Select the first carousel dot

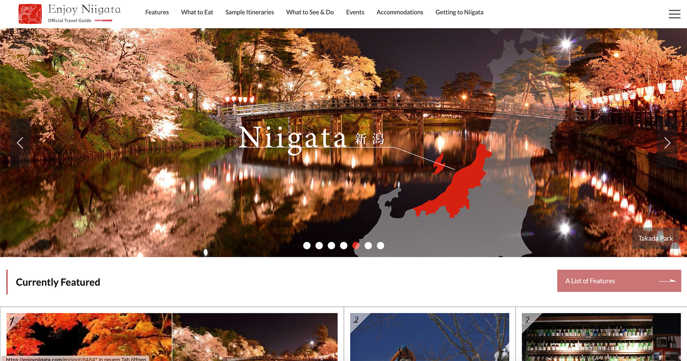point(307,246)
